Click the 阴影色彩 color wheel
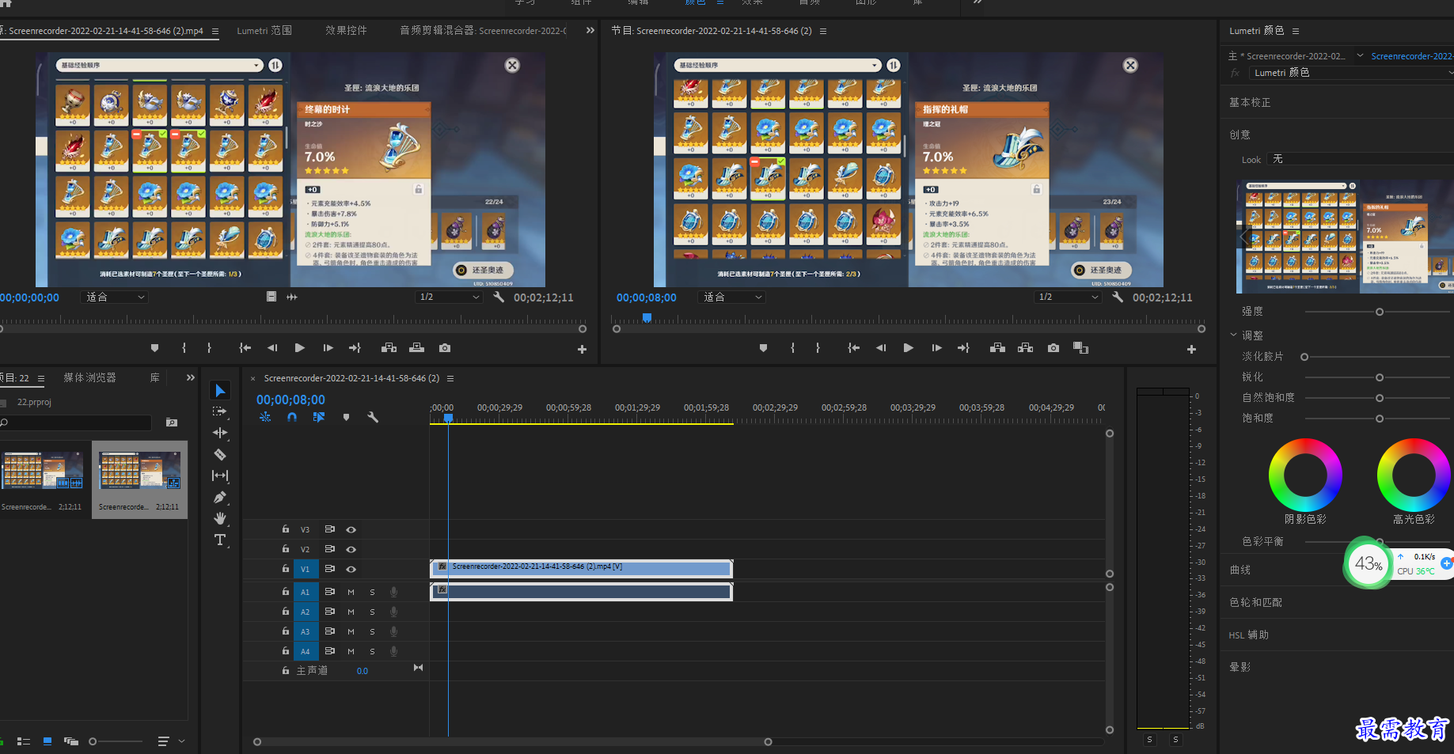 (x=1304, y=475)
